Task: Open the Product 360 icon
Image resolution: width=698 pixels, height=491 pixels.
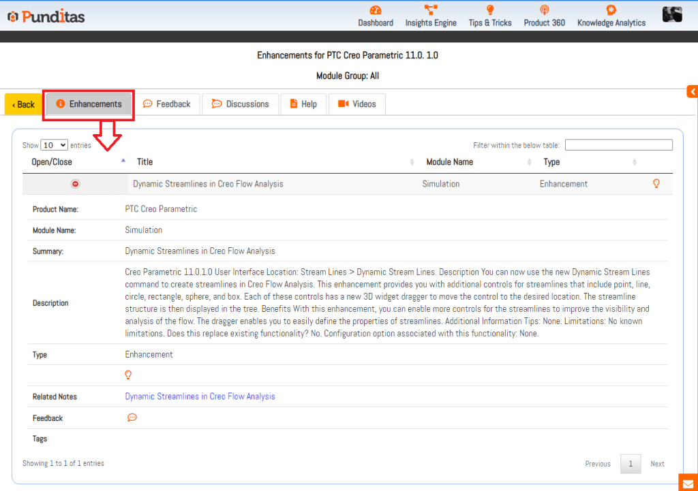Action: 544,10
